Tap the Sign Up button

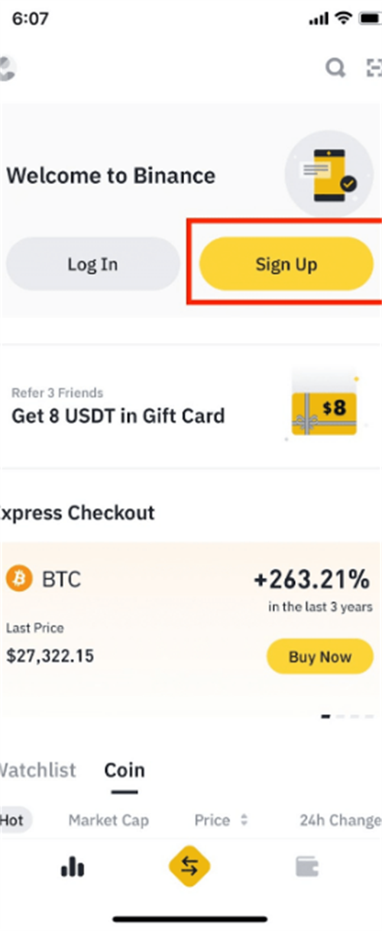click(286, 264)
